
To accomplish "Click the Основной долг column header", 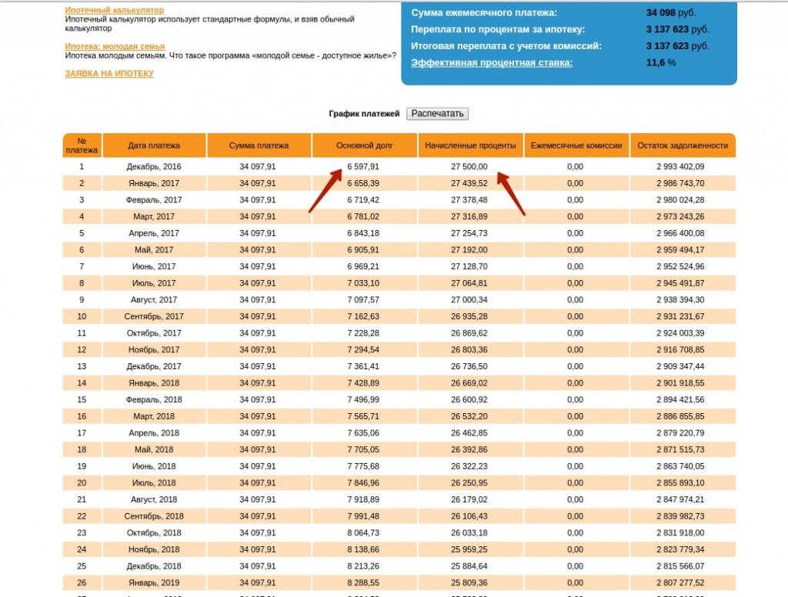I will click(364, 145).
